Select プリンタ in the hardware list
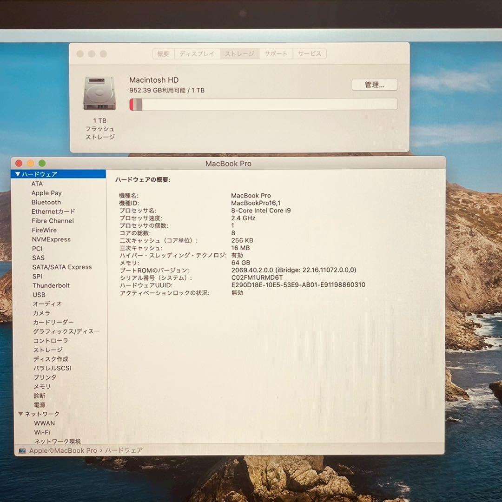Viewport: 502px width, 502px height. point(45,377)
